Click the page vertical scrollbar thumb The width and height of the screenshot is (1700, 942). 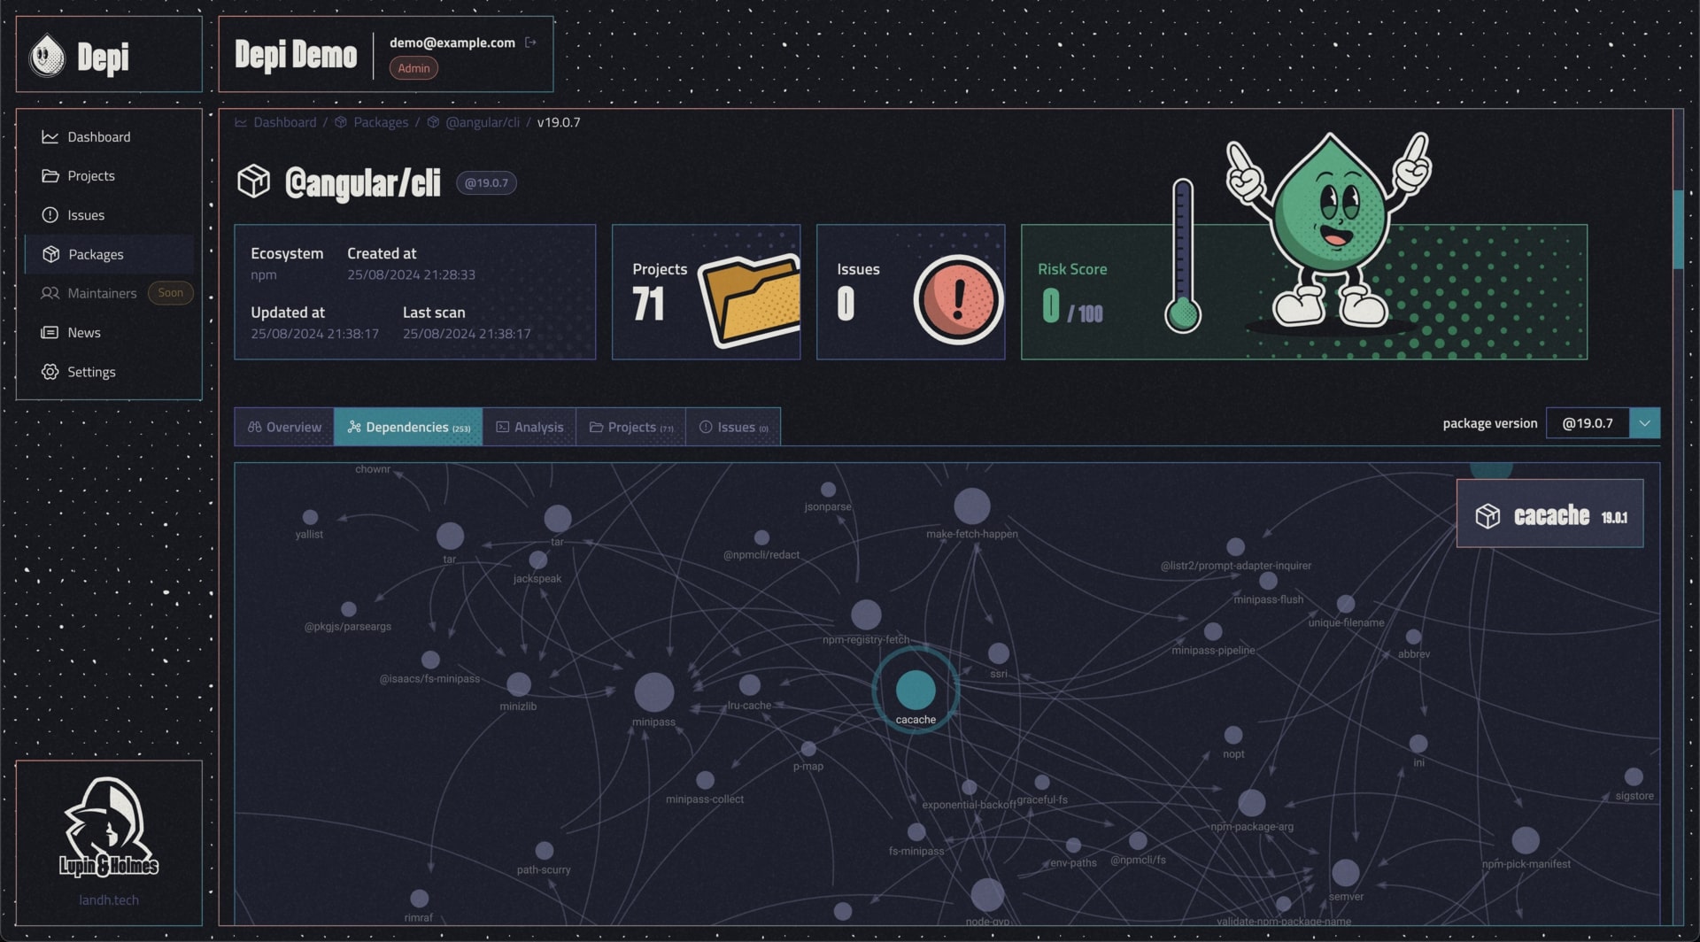pyautogui.click(x=1677, y=228)
